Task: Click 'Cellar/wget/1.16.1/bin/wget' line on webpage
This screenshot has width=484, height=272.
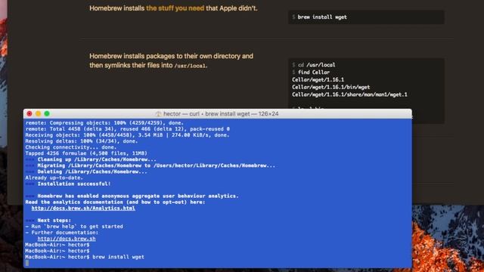Action: [x=331, y=87]
